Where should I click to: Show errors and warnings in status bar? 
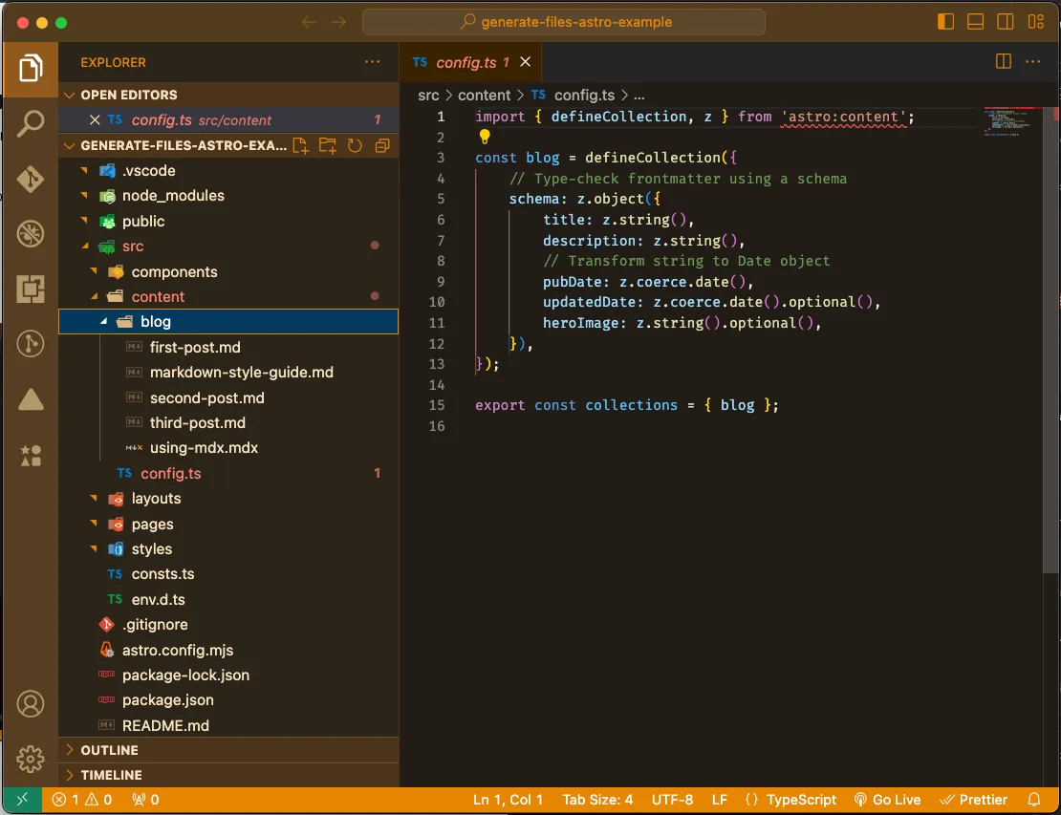click(x=82, y=800)
